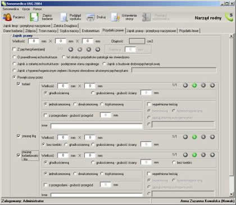Click the leftmost gray round button in the torbiel row
Image resolution: width=236 pixels, height=205 pixels.
[x=185, y=85]
